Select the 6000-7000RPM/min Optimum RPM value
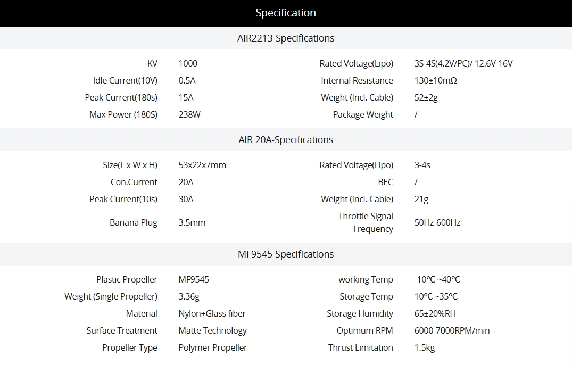 click(x=452, y=330)
